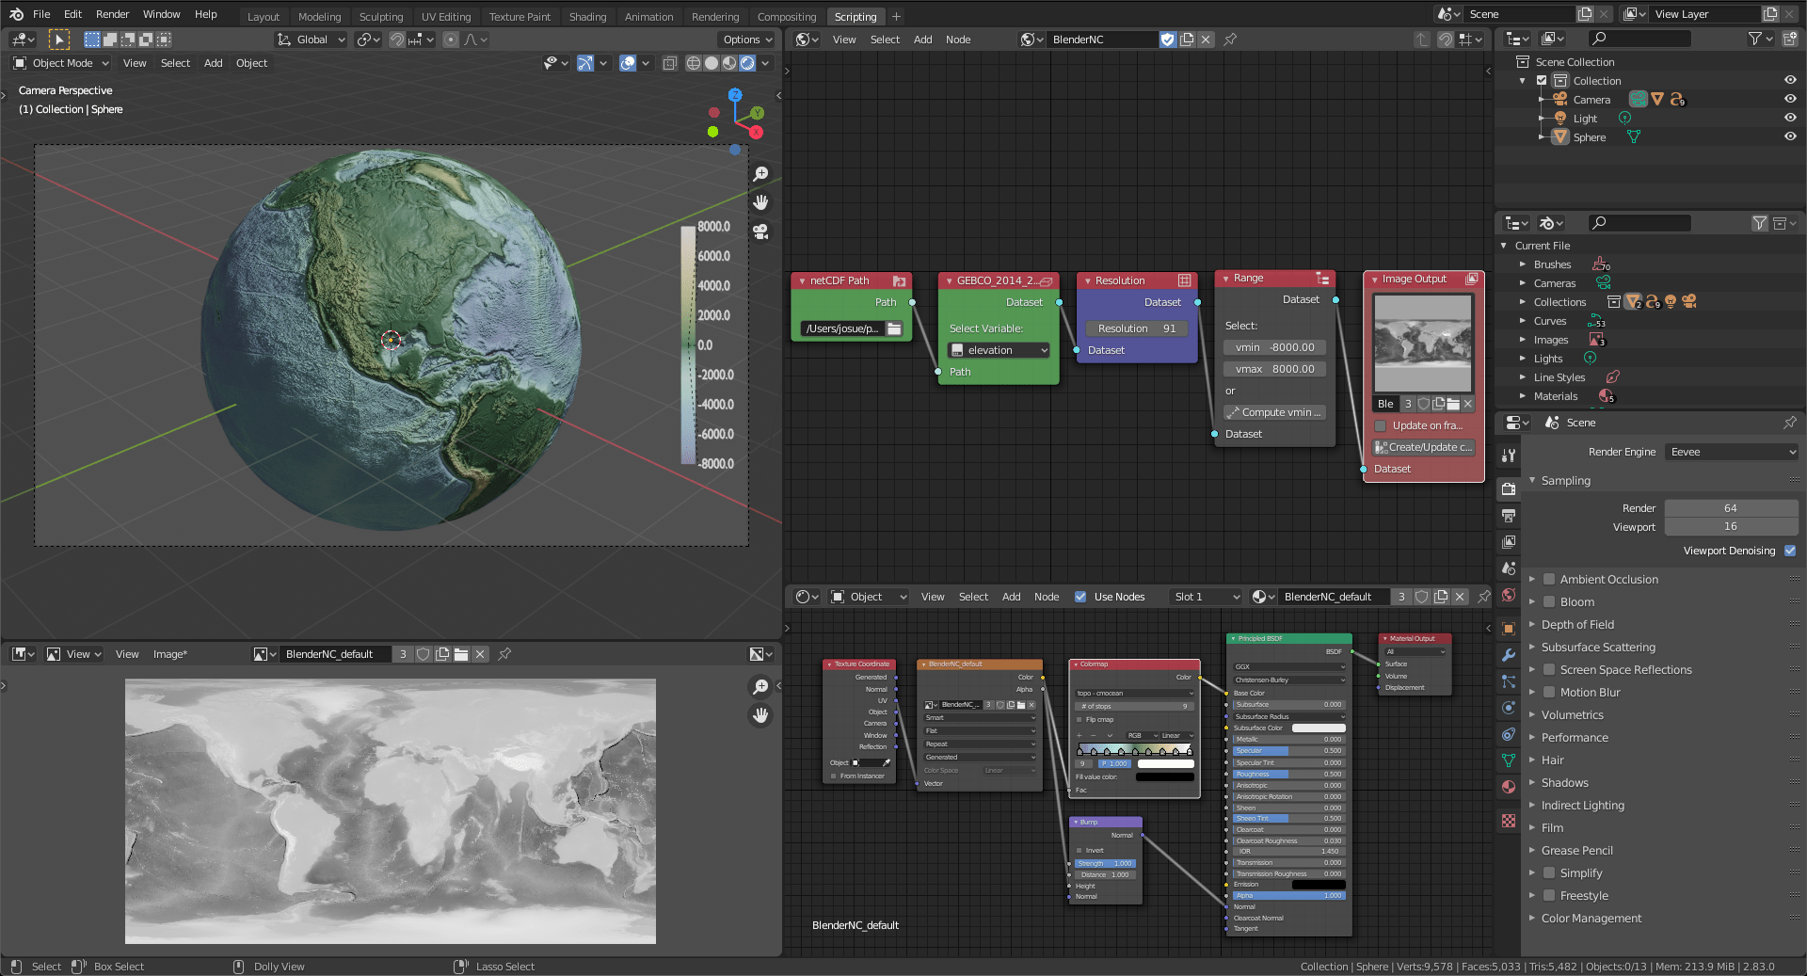The height and width of the screenshot is (976, 1807).
Task: Enable Ambient Occlusion checkbox
Action: tap(1549, 579)
